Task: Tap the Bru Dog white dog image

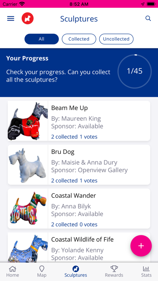Action: pyautogui.click(x=28, y=165)
